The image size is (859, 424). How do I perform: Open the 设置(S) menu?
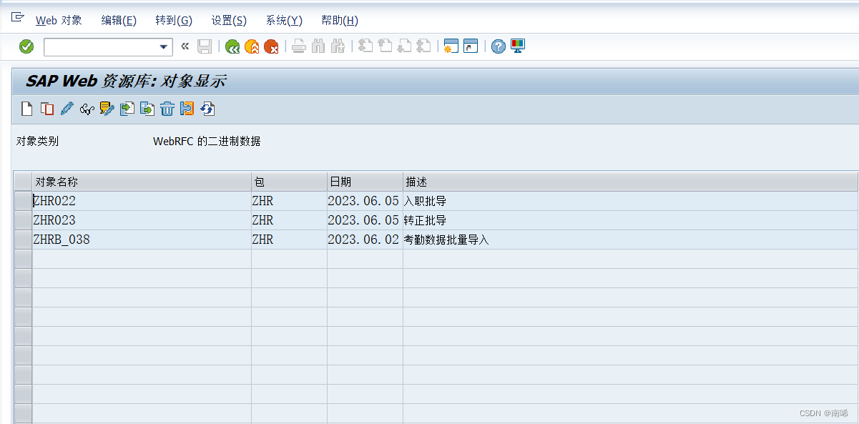[x=229, y=21]
